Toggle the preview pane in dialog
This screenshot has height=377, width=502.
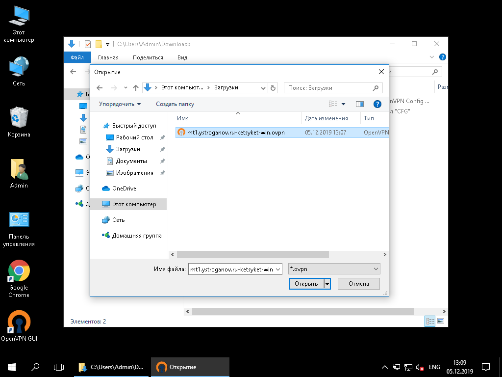click(360, 104)
